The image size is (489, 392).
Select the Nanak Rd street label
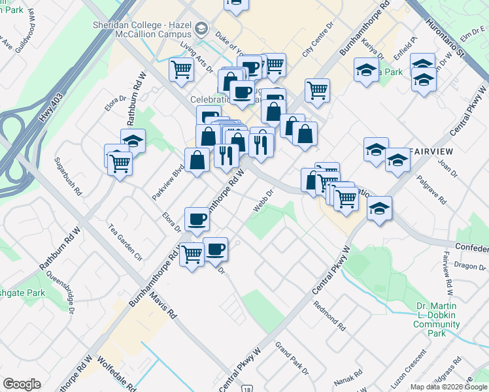[x=348, y=378]
